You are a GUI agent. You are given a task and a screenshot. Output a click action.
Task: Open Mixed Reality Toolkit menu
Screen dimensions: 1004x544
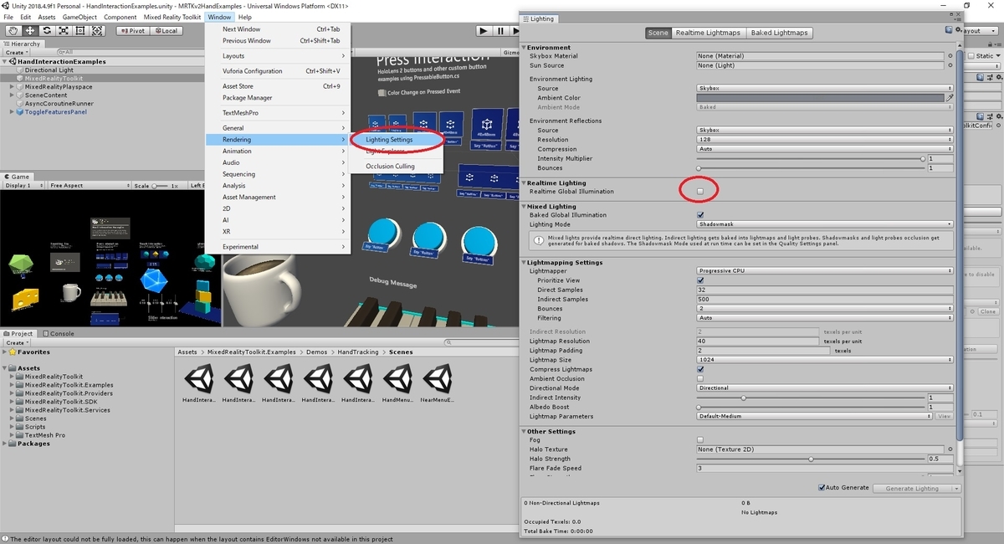tap(173, 17)
